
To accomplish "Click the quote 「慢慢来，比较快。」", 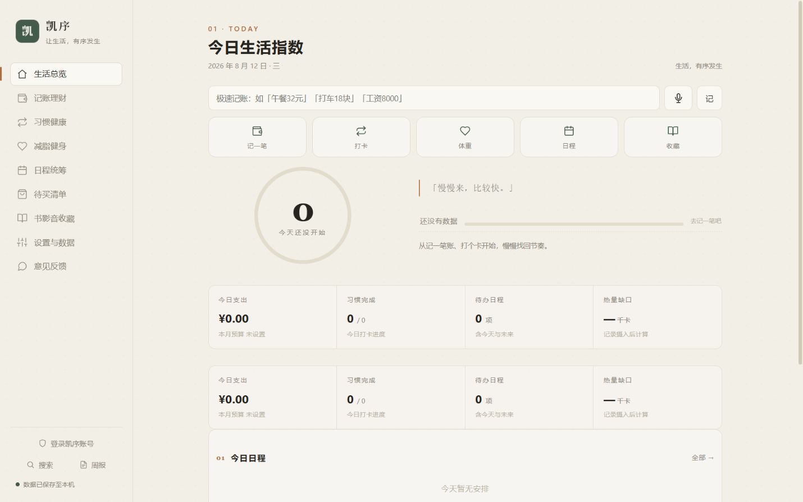I will pyautogui.click(x=472, y=188).
